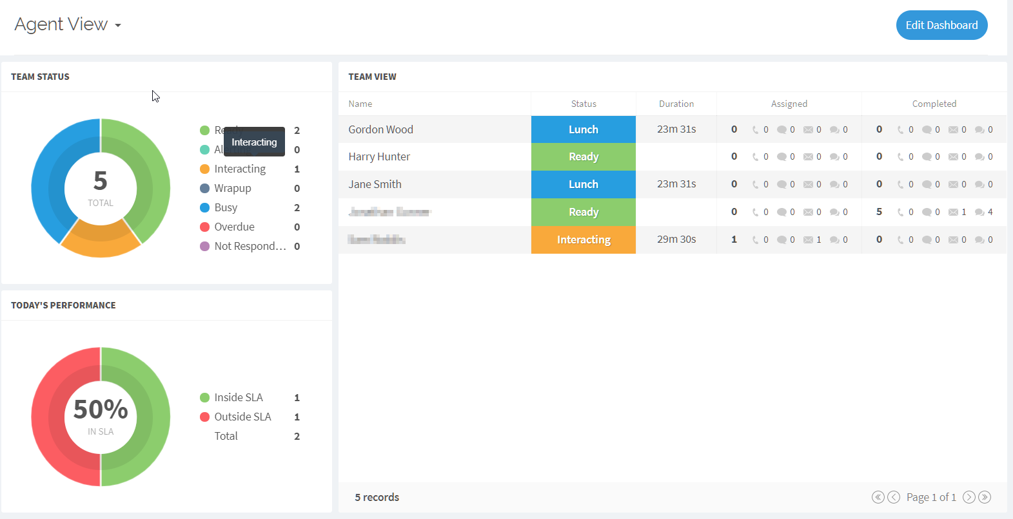
Task: Sort the team table by Duration column
Action: (676, 104)
